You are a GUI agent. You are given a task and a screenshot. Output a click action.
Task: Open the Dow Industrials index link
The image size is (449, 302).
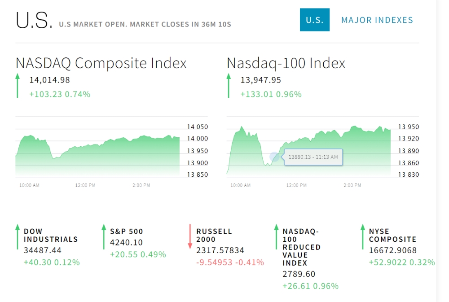click(x=51, y=235)
